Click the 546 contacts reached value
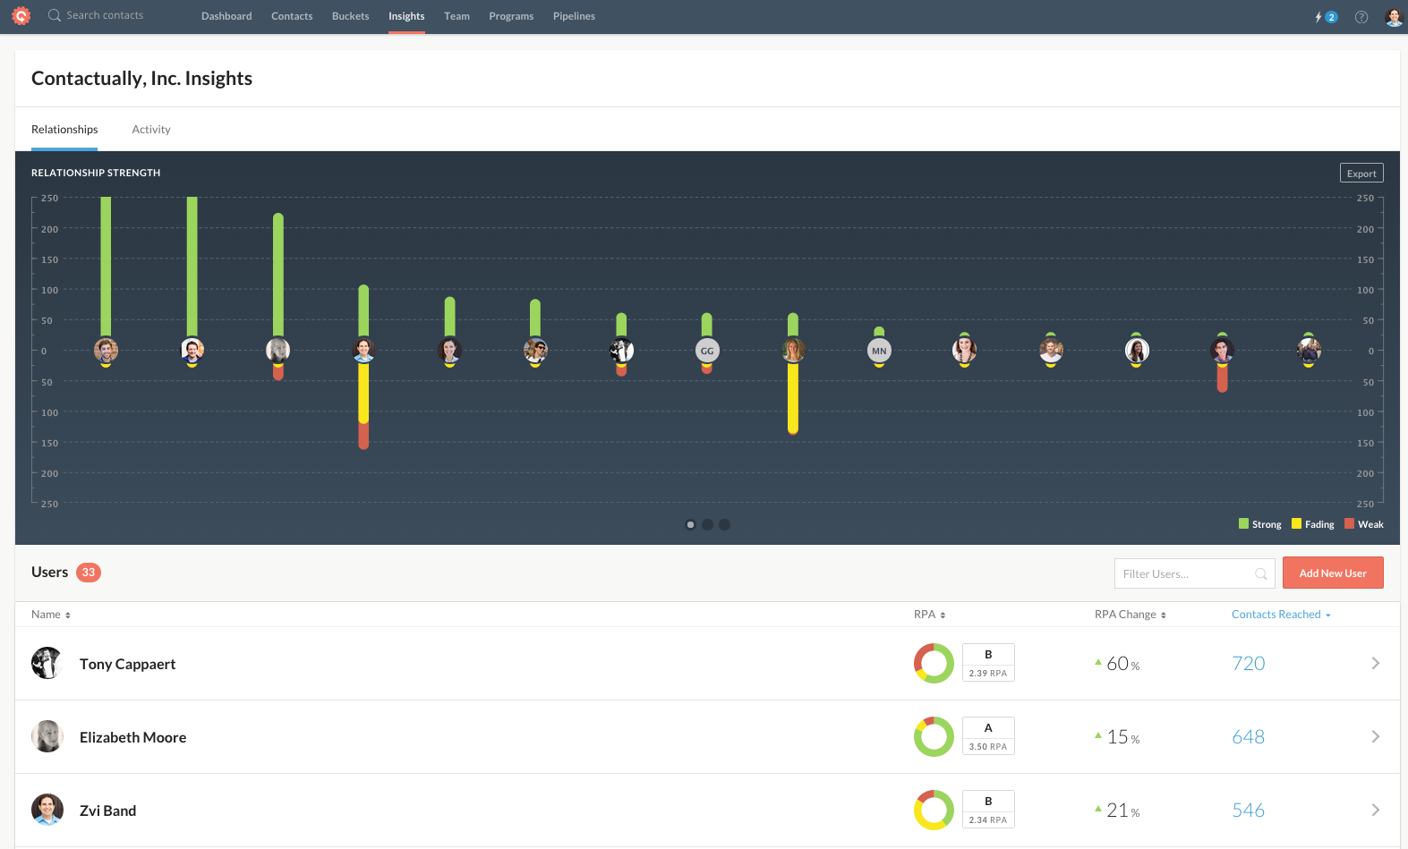 point(1249,811)
